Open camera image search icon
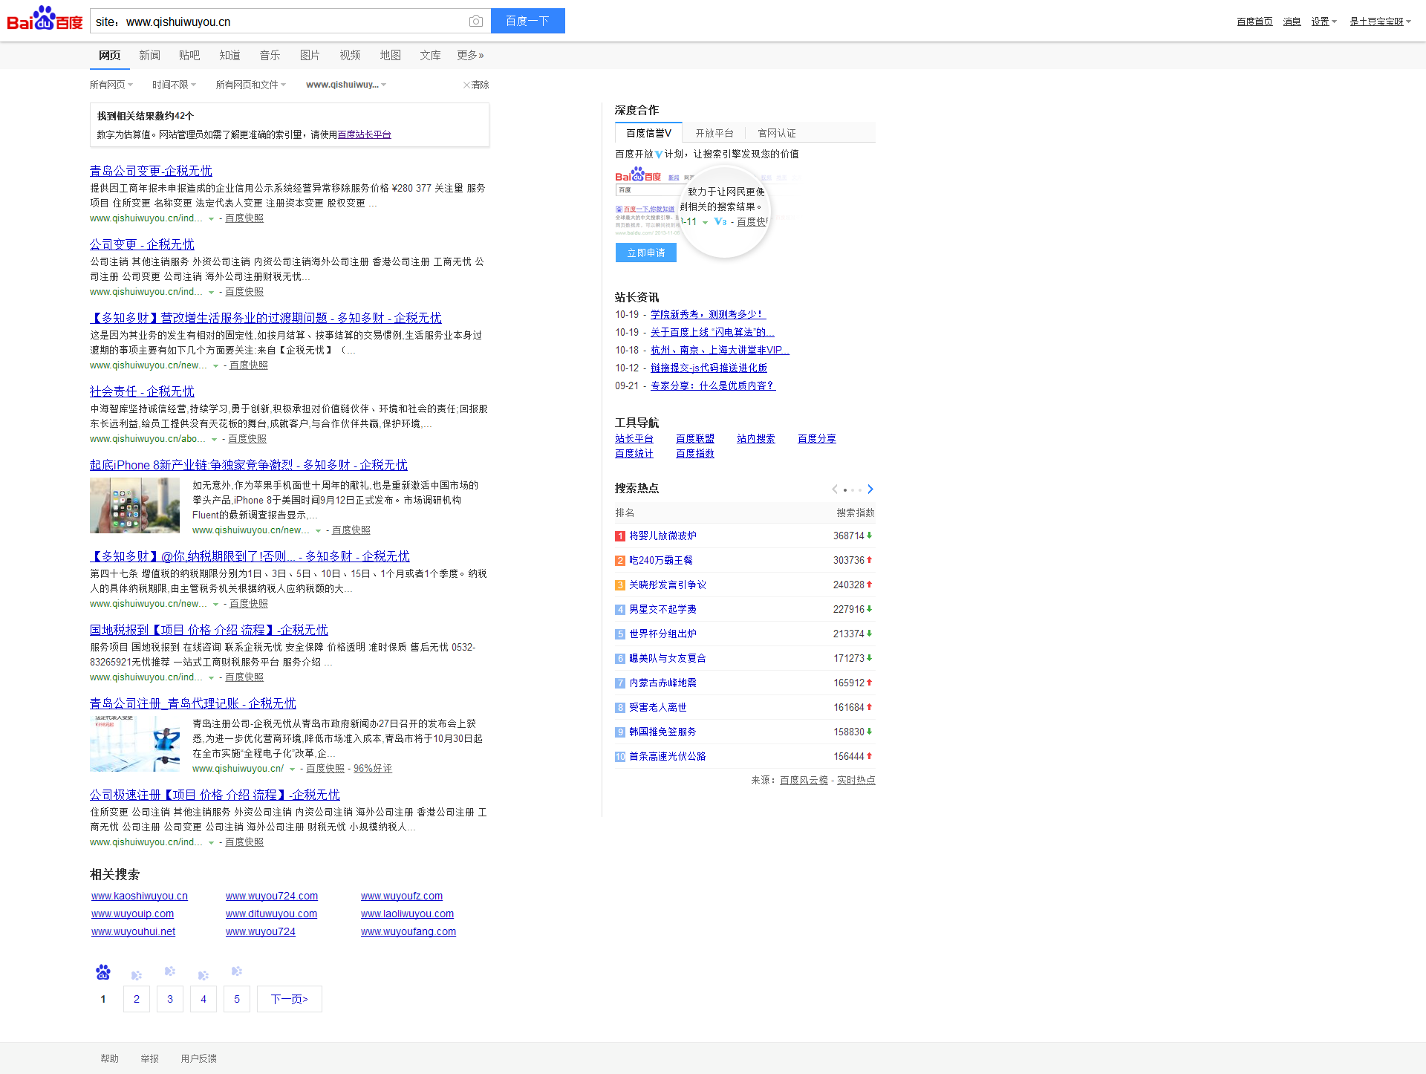 476,22
